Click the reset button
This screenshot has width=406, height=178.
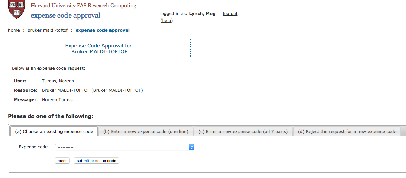tap(62, 161)
